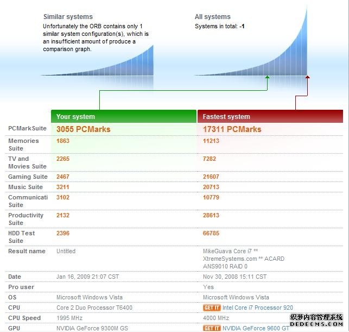Click the Similar systems graph
The height and width of the screenshot is (332, 349).
click(x=97, y=61)
